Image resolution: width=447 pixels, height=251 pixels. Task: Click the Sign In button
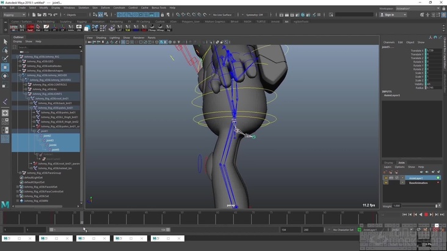(x=388, y=15)
